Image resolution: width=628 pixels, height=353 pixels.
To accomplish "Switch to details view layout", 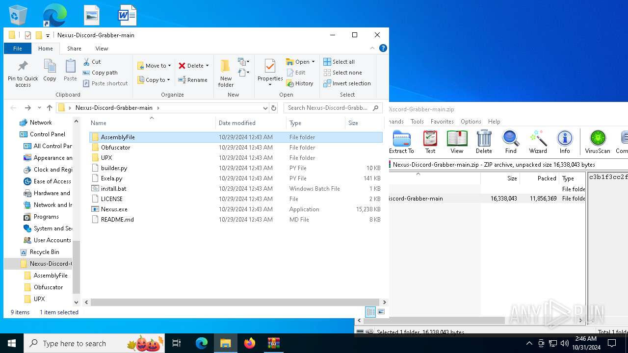I will point(370,312).
